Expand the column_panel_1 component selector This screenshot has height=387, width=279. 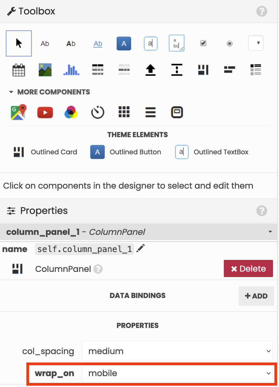[270, 232]
